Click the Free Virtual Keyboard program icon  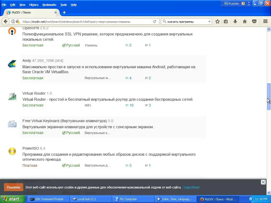click(12, 124)
